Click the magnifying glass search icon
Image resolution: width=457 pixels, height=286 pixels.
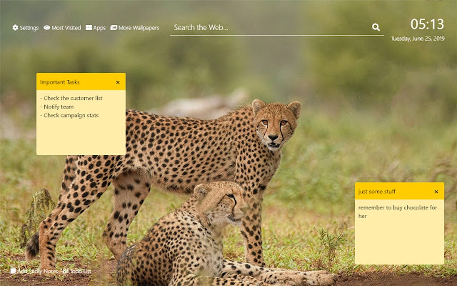click(x=375, y=27)
